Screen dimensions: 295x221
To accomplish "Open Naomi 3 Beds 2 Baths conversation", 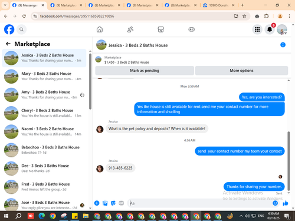I will point(44,131).
